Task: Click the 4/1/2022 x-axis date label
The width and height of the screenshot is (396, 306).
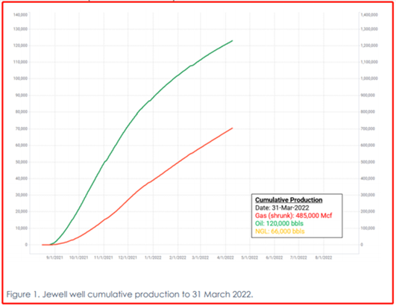Action: [x=225, y=257]
